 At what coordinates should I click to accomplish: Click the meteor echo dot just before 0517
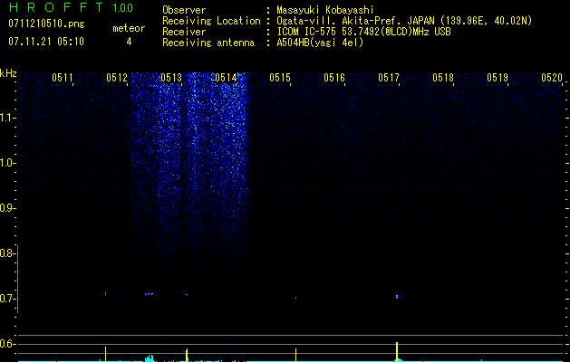[x=397, y=297]
